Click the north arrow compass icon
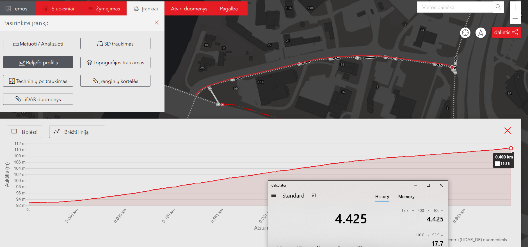The image size is (528, 247). point(481,33)
